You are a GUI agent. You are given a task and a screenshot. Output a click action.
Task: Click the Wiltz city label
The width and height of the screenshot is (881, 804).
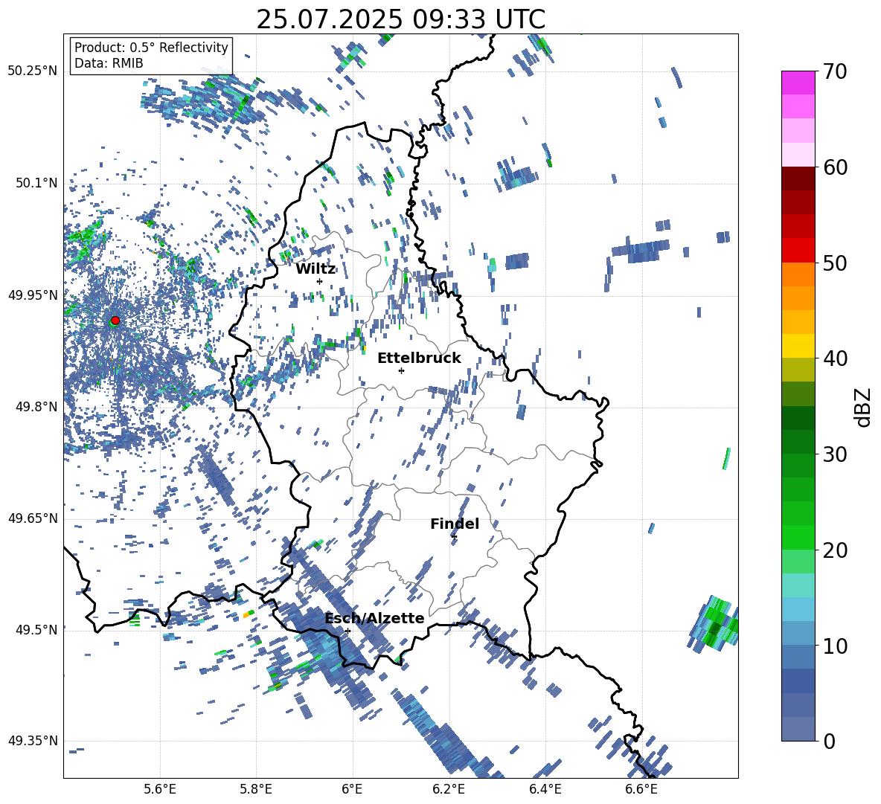[x=315, y=269]
